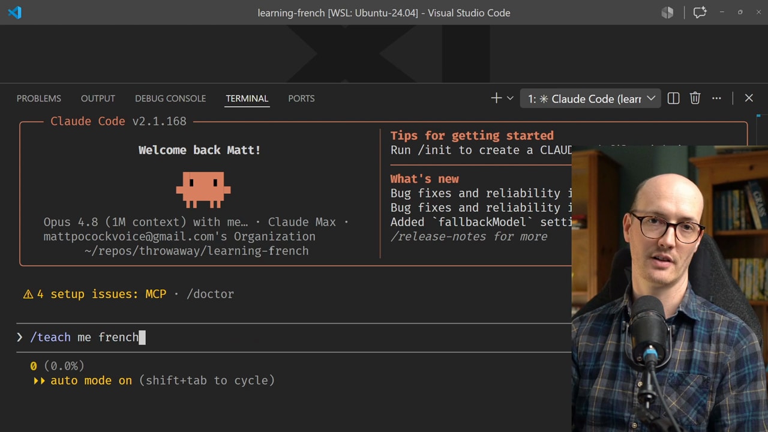Select the TERMINAL tab
This screenshot has width=768, height=432.
[247, 98]
